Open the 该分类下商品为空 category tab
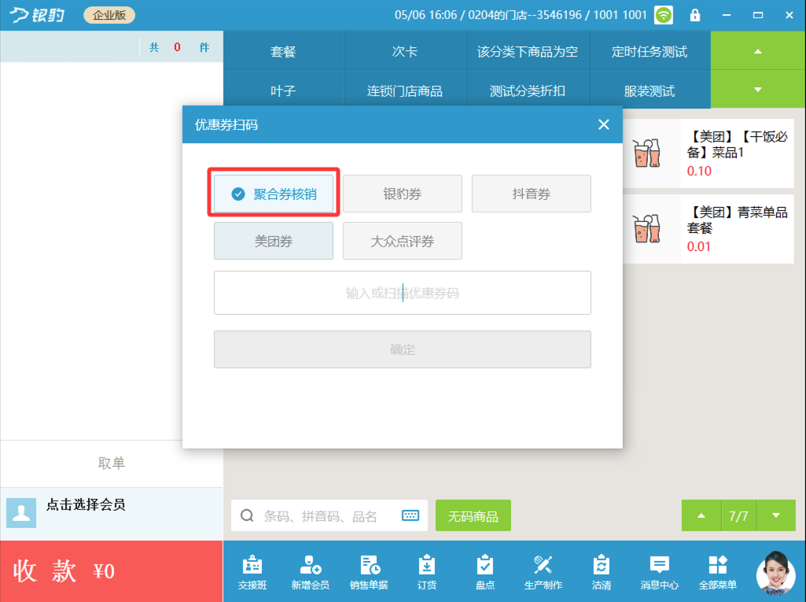This screenshot has width=806, height=602. [528, 51]
